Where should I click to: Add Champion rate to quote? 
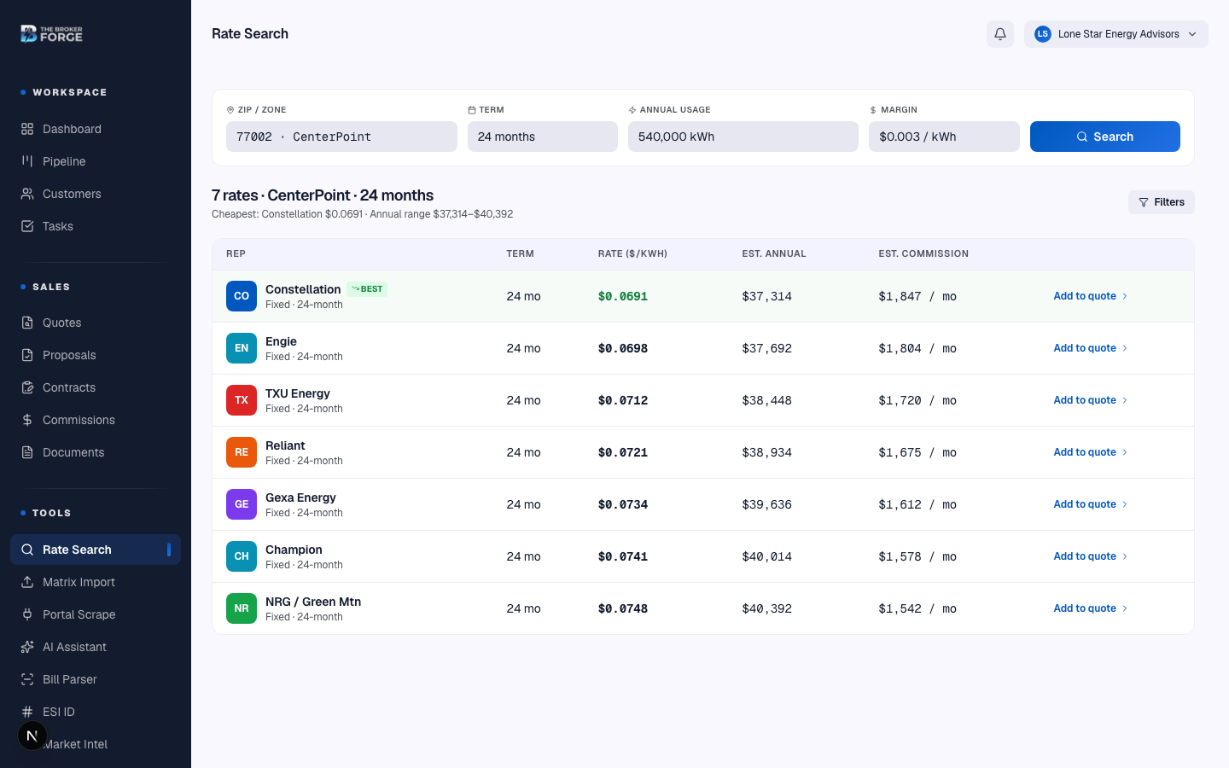pyautogui.click(x=1091, y=556)
